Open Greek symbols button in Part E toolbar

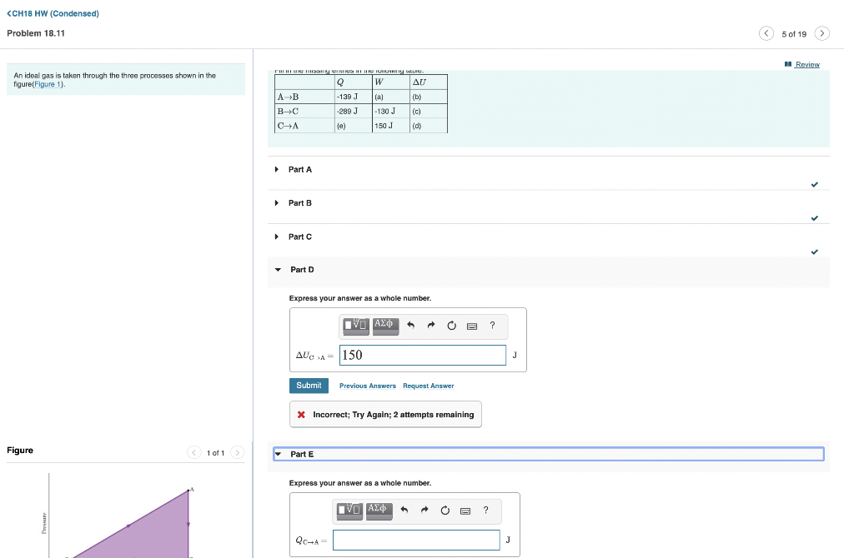coord(379,511)
